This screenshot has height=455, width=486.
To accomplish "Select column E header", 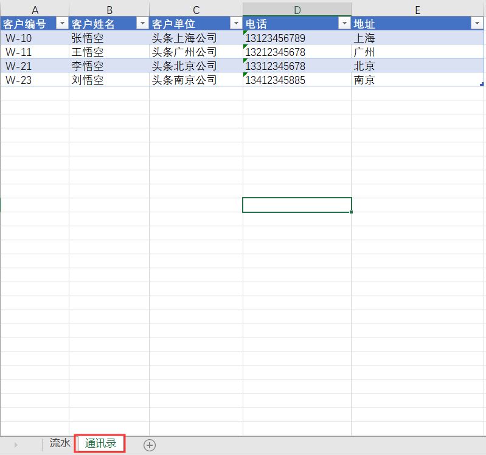I will click(417, 10).
